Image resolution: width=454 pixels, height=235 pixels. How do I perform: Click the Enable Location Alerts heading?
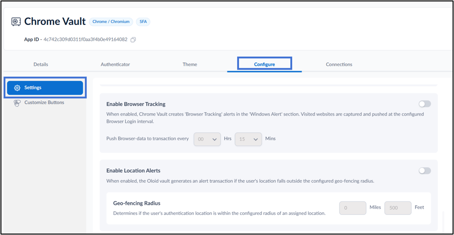(133, 171)
